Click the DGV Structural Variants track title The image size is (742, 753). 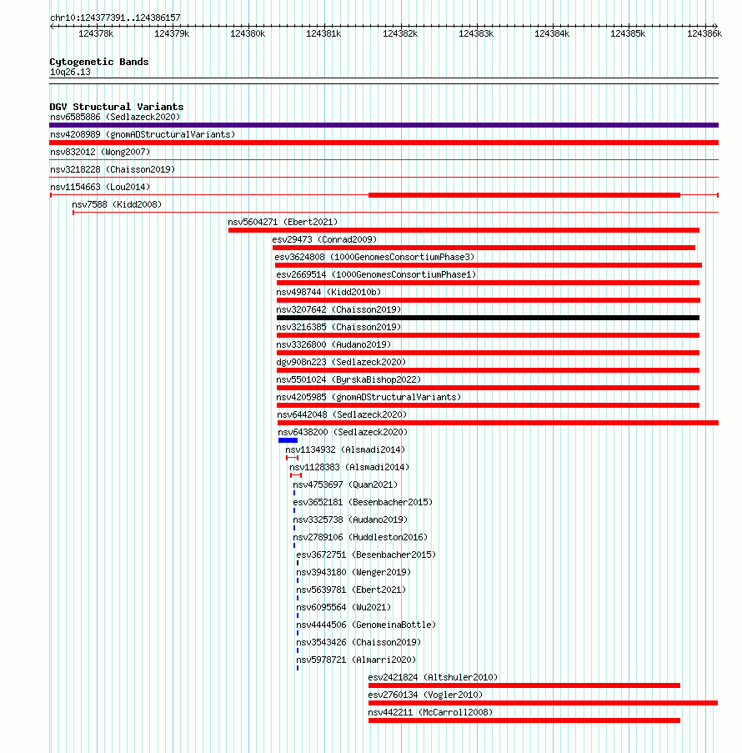pyautogui.click(x=116, y=107)
